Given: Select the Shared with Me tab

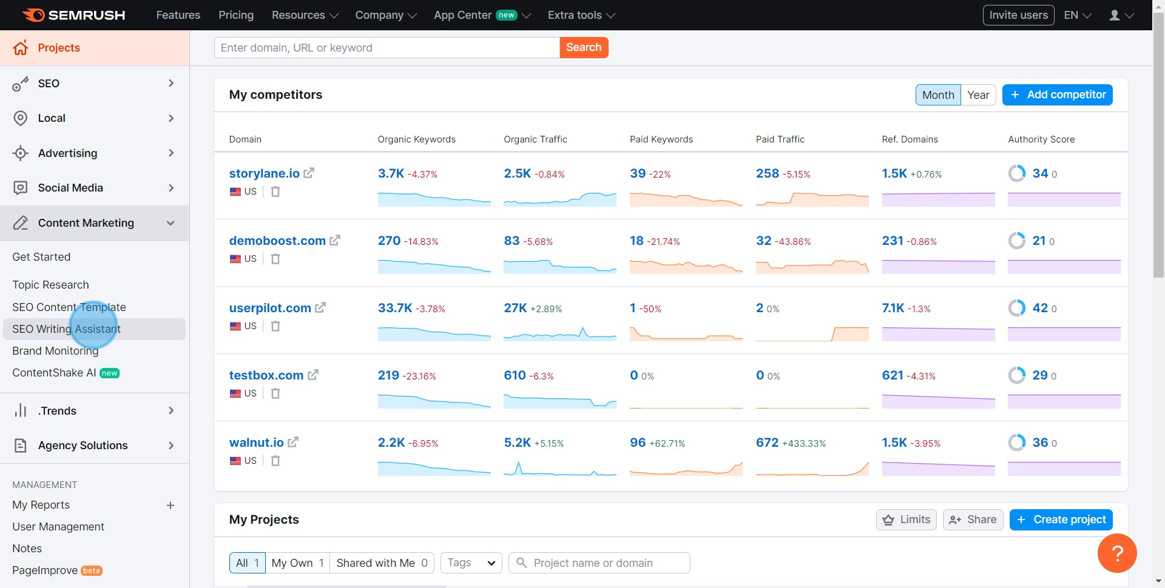Looking at the screenshot, I should tap(382, 563).
